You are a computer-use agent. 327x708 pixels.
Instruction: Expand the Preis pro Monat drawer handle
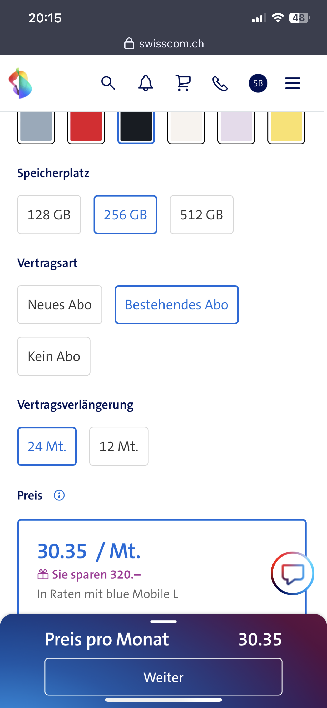click(163, 622)
